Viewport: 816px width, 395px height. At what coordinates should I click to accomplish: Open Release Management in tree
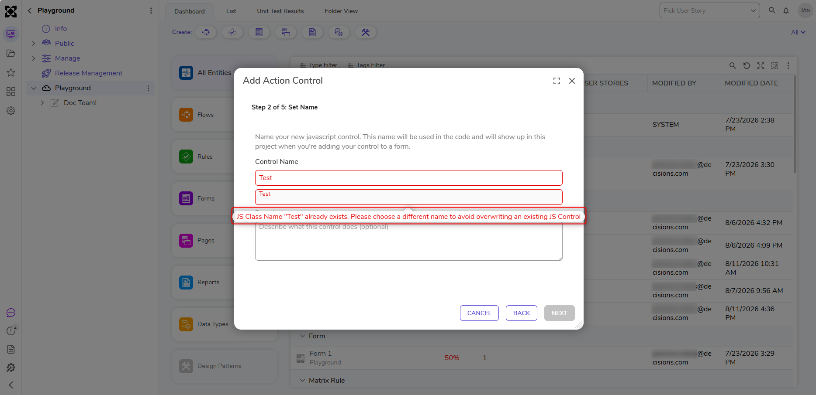tap(89, 73)
